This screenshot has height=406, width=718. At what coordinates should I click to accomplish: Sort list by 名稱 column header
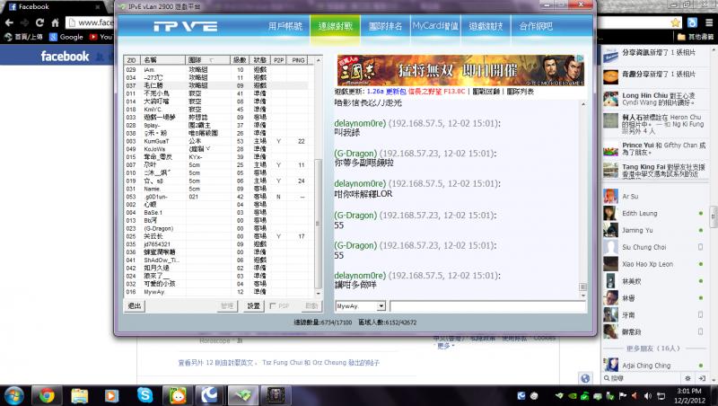click(163, 60)
